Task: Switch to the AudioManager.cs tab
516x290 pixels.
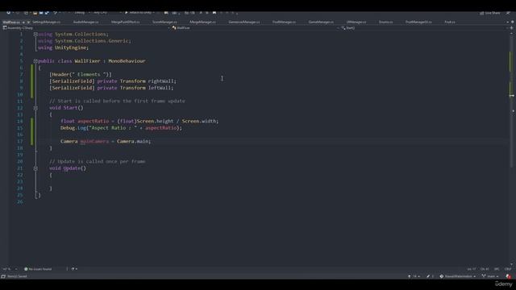Action: tap(86, 22)
